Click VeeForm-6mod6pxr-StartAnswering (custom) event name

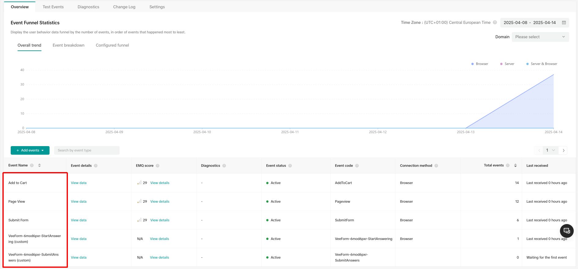coord(35,239)
